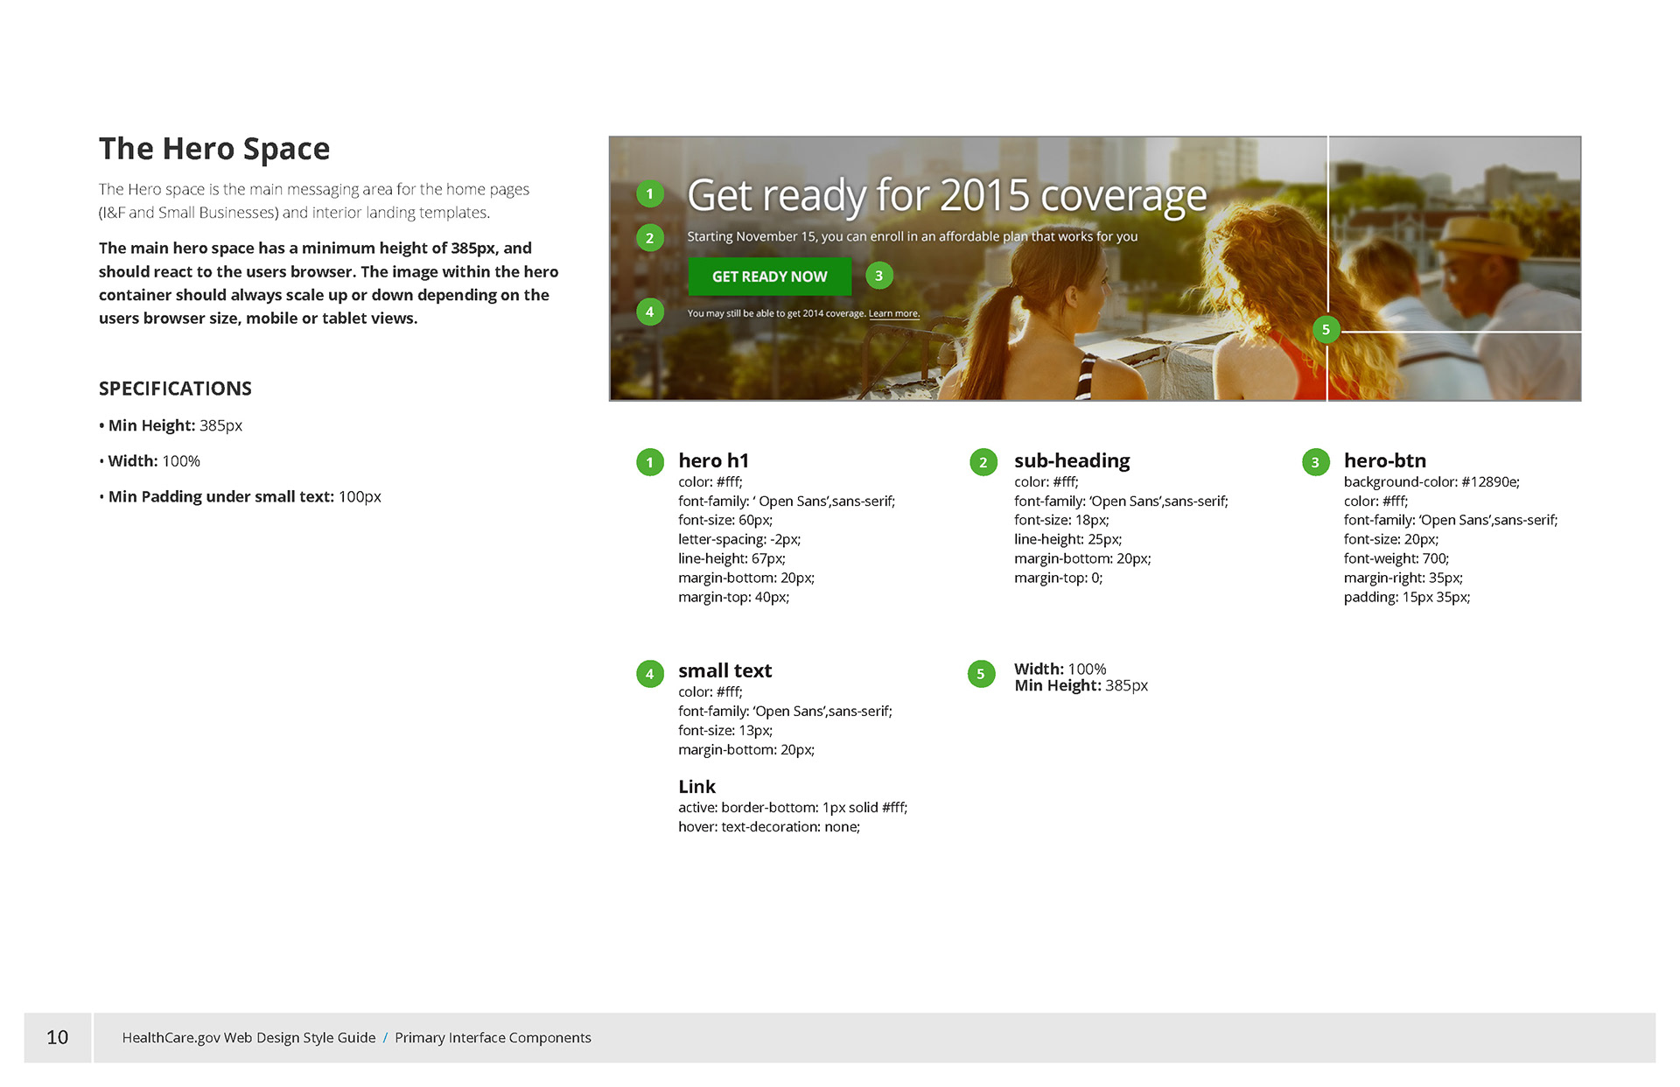Click the 'hero-btn' legend heading

(x=1385, y=460)
